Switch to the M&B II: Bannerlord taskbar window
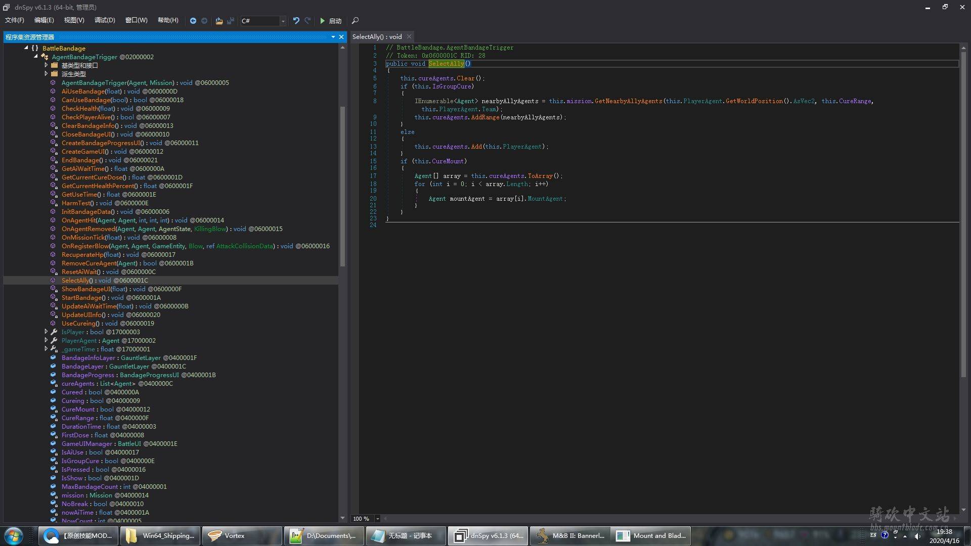 point(570,536)
